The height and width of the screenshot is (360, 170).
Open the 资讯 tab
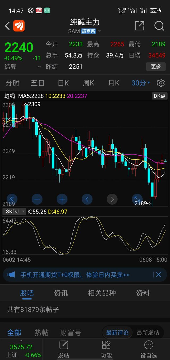(61, 293)
